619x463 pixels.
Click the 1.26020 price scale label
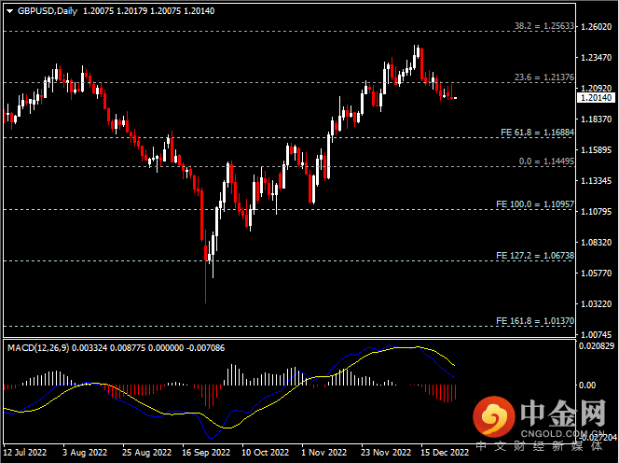(x=596, y=27)
